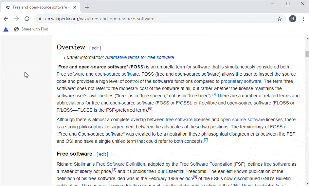Go back to the previous page

click(6, 19)
